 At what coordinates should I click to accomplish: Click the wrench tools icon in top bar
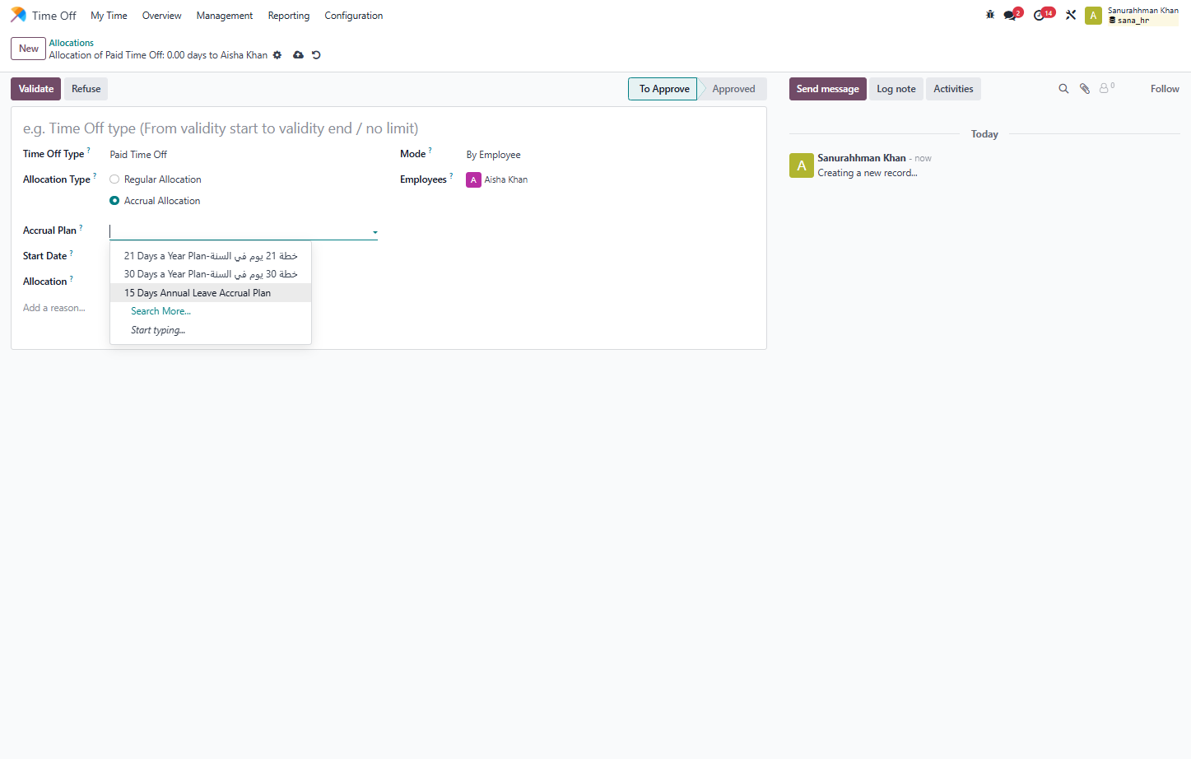1071,15
